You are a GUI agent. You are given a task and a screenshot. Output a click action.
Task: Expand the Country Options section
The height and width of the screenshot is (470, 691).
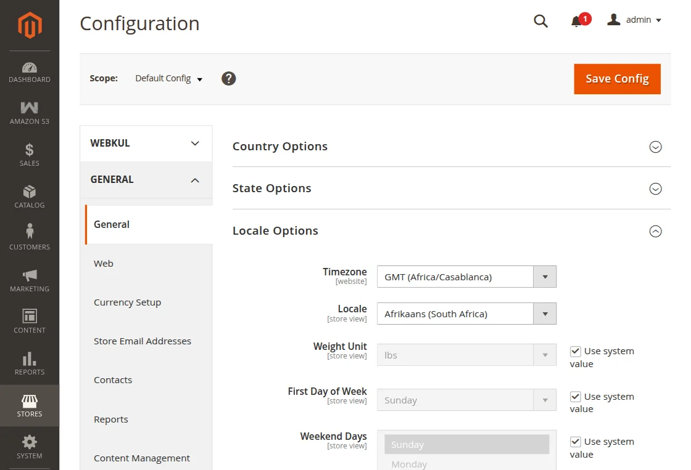(655, 147)
